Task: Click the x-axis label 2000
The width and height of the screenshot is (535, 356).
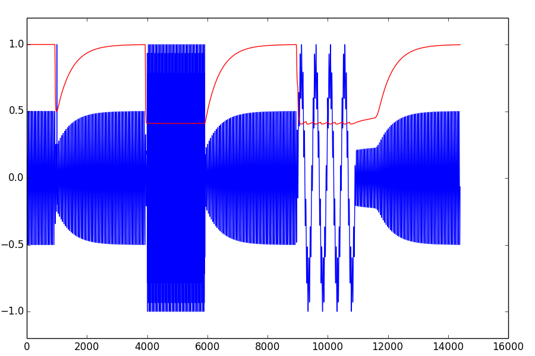Action: pyautogui.click(x=87, y=347)
